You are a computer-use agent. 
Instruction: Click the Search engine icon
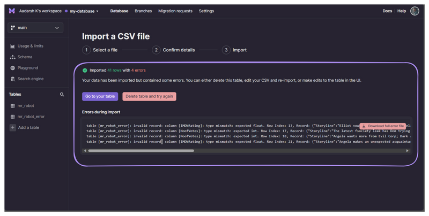pos(12,79)
